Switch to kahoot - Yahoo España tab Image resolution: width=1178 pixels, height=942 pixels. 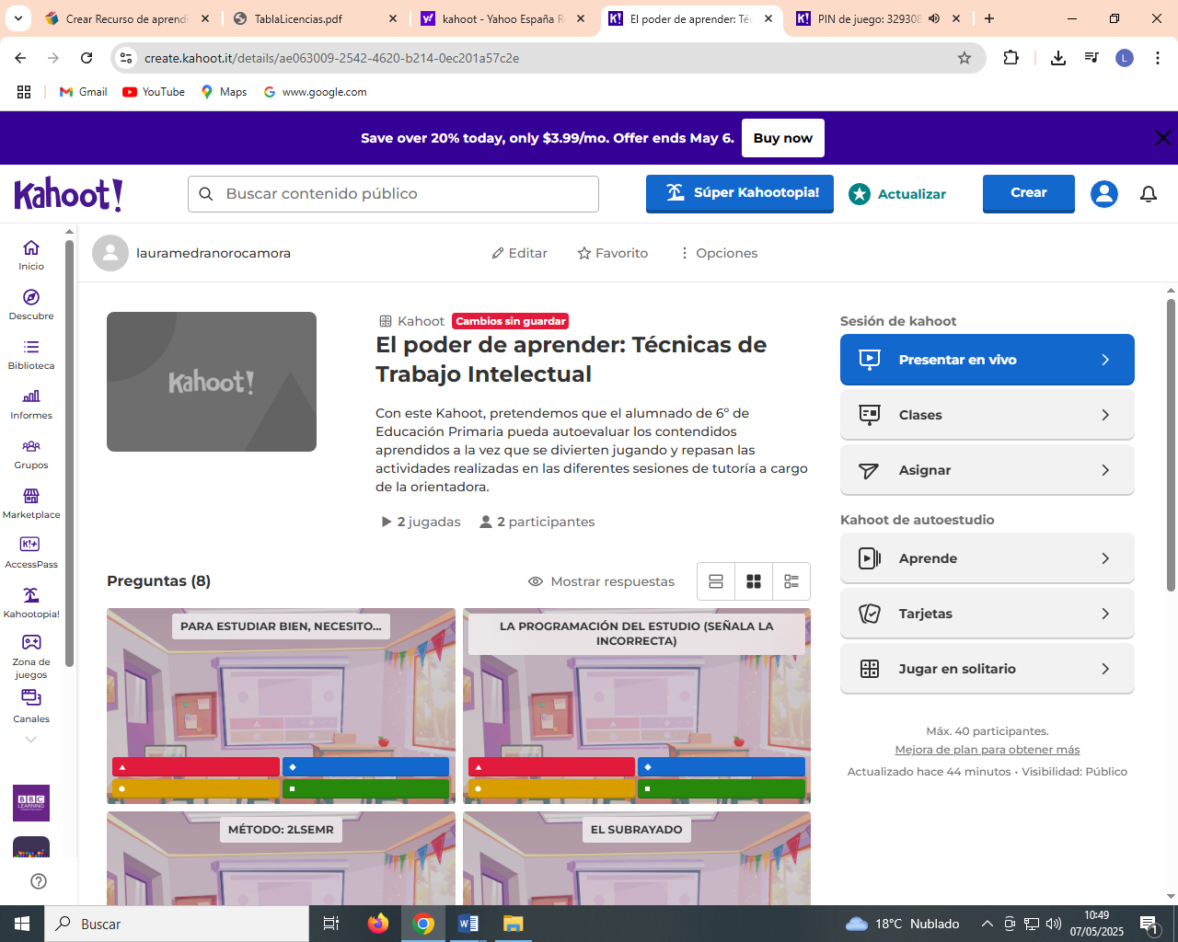click(x=503, y=18)
